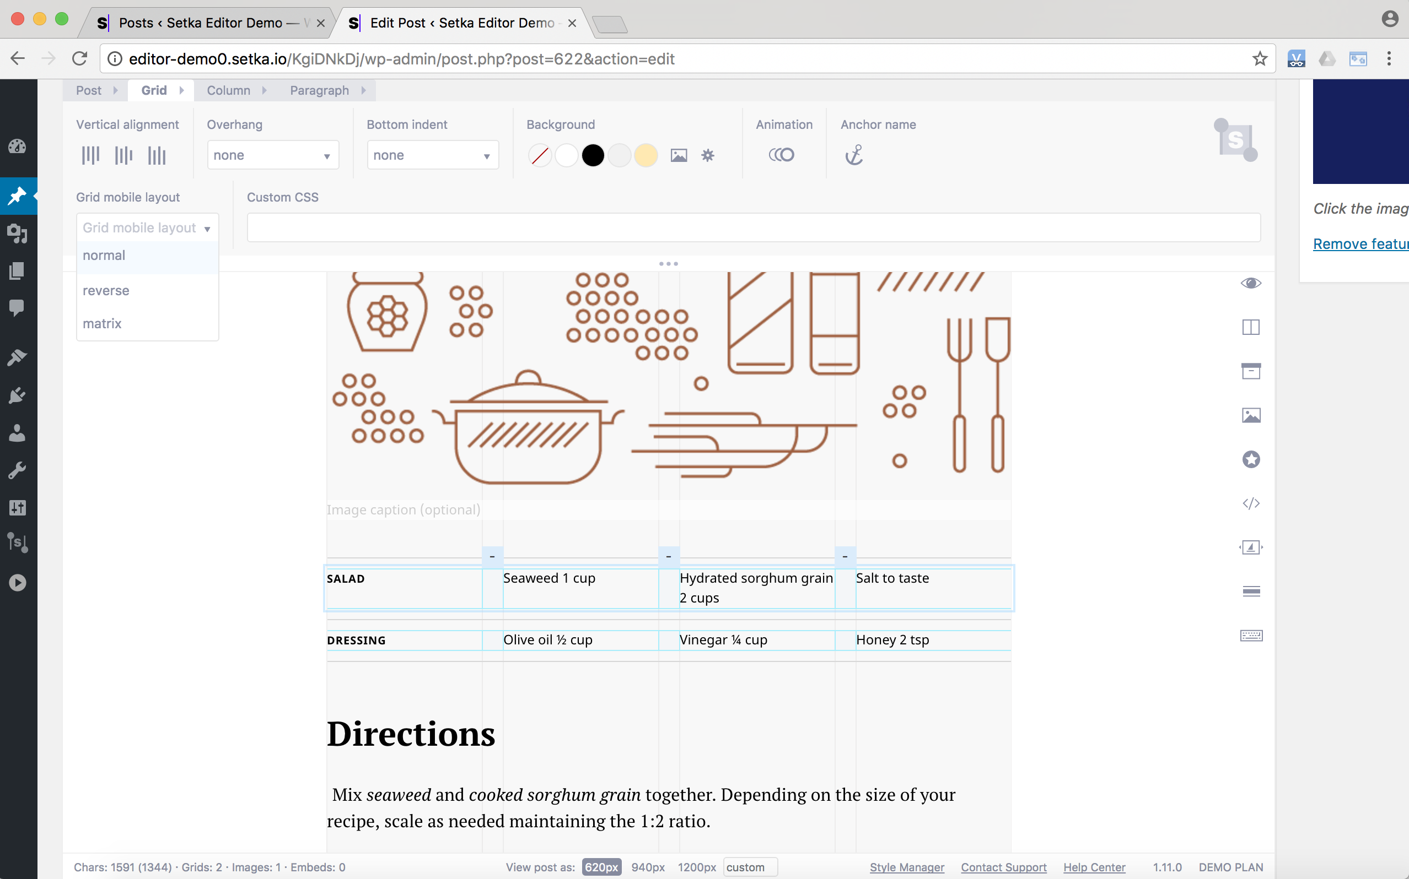The height and width of the screenshot is (879, 1409).
Task: Open the Style Manager link
Action: [x=906, y=867]
